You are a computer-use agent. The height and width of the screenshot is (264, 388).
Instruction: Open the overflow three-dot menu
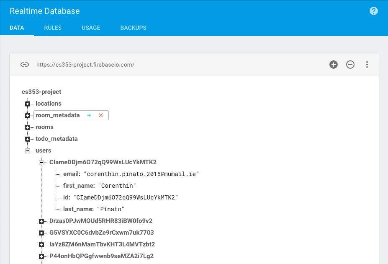tap(367, 65)
